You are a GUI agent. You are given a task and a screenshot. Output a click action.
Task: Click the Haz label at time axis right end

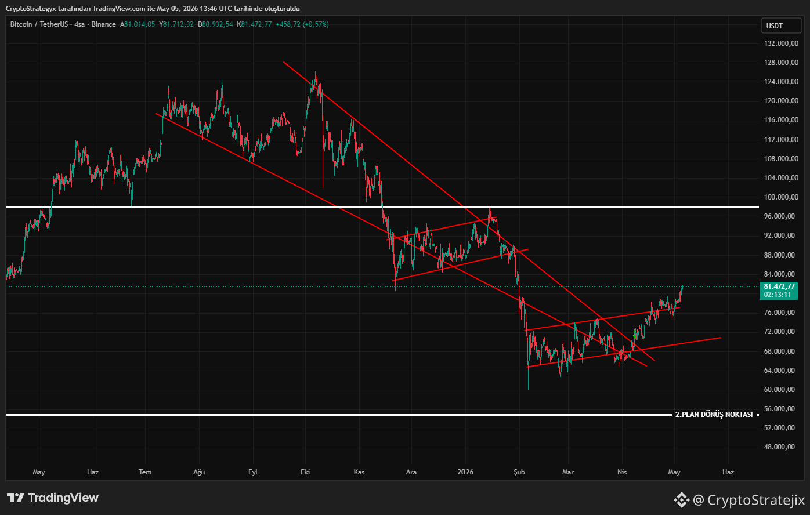728,472
